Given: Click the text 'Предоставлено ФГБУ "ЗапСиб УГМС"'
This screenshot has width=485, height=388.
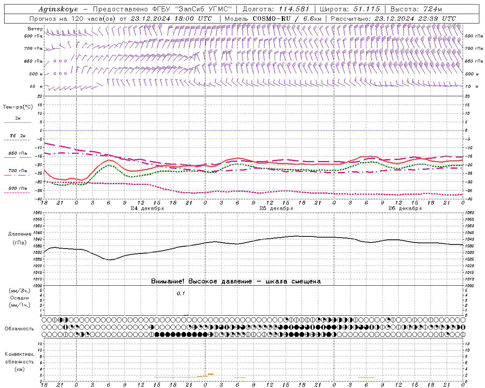Looking at the screenshot, I should point(163,9).
